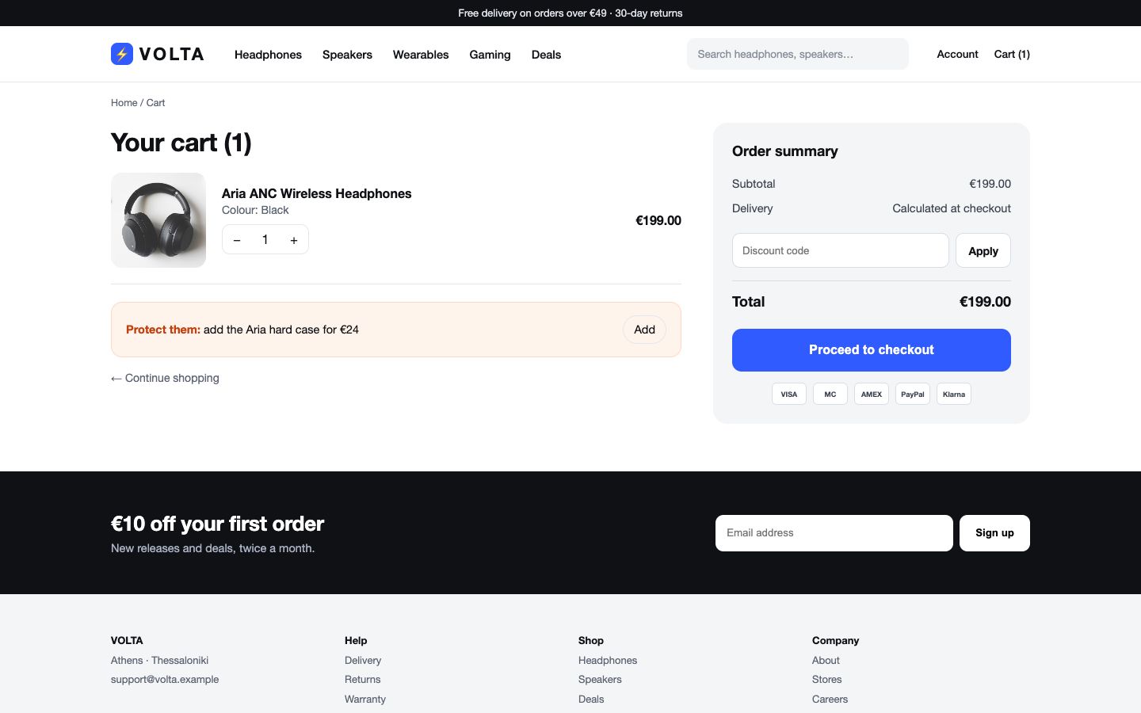Click support@volta.example email

coord(165,679)
